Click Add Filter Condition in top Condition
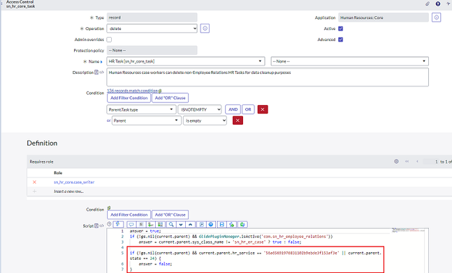The image size is (452, 273). click(129, 97)
